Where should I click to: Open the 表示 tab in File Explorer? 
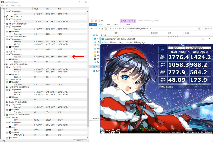(x=116, y=24)
